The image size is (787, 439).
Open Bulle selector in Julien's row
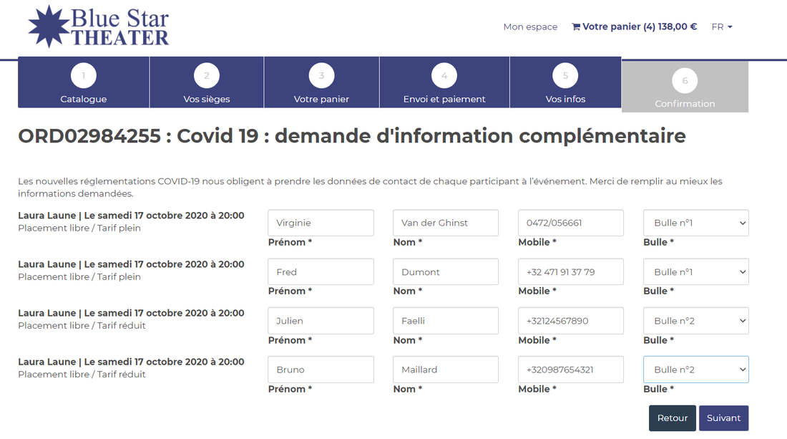coord(695,321)
